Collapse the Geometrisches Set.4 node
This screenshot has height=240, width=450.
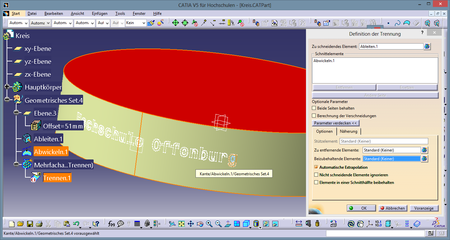pyautogui.click(x=7, y=100)
